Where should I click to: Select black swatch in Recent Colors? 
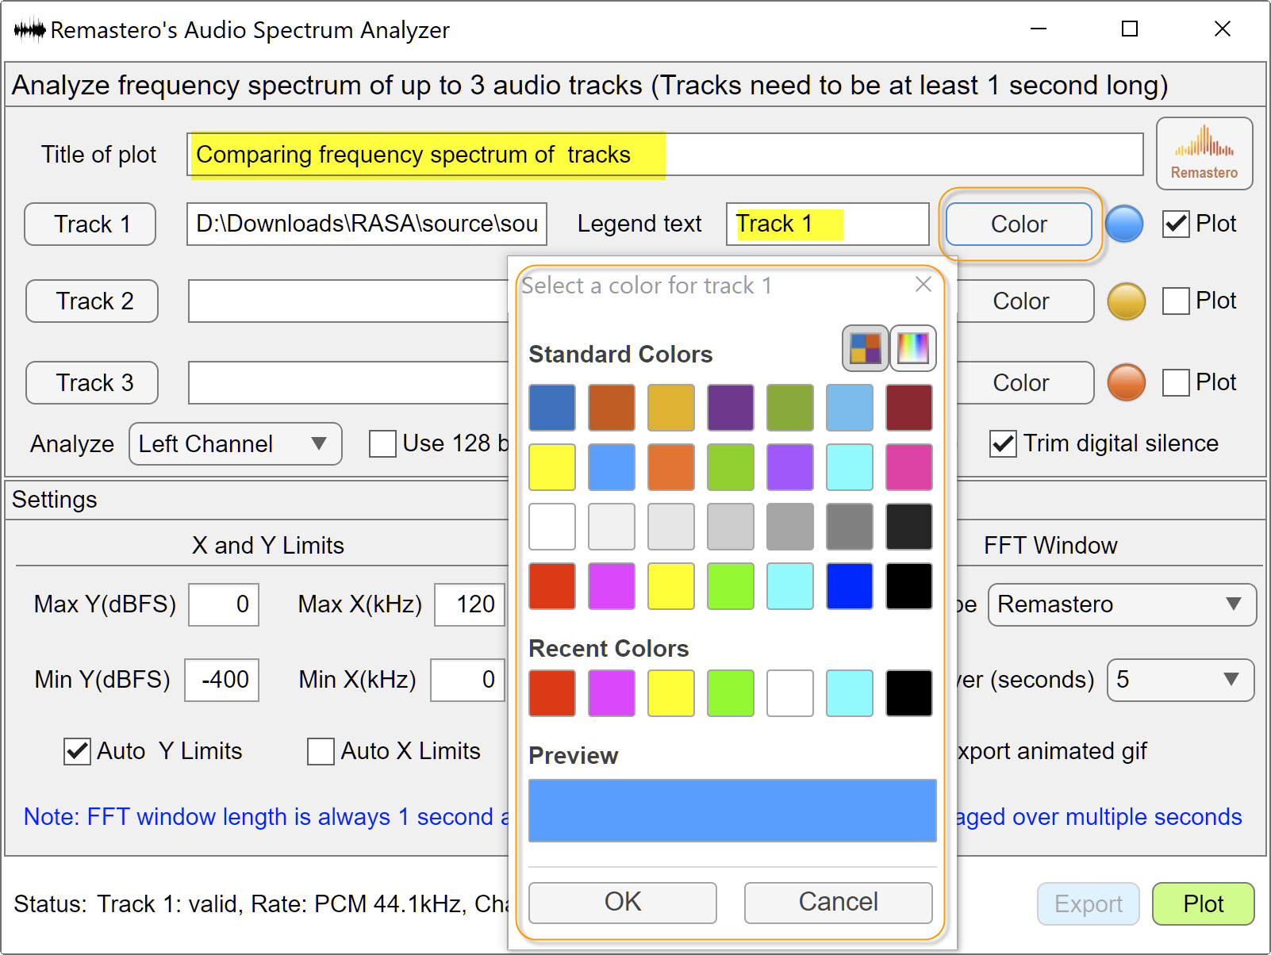coord(909,693)
